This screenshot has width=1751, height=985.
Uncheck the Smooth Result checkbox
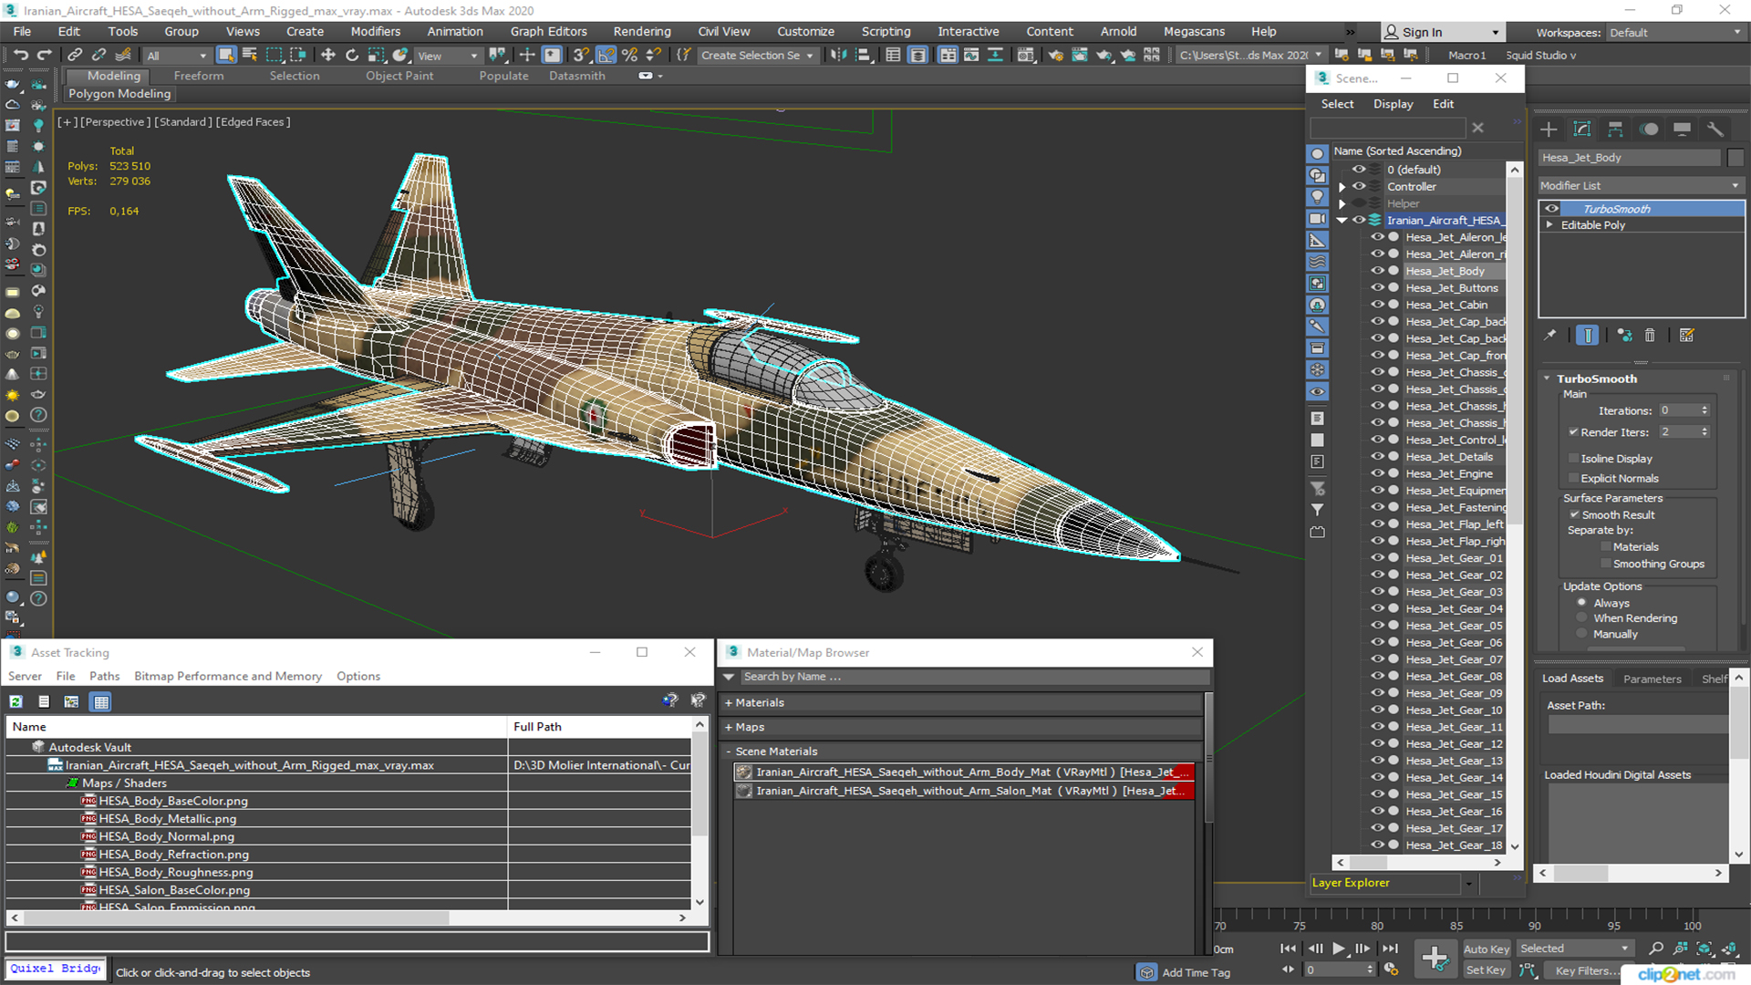coord(1574,514)
